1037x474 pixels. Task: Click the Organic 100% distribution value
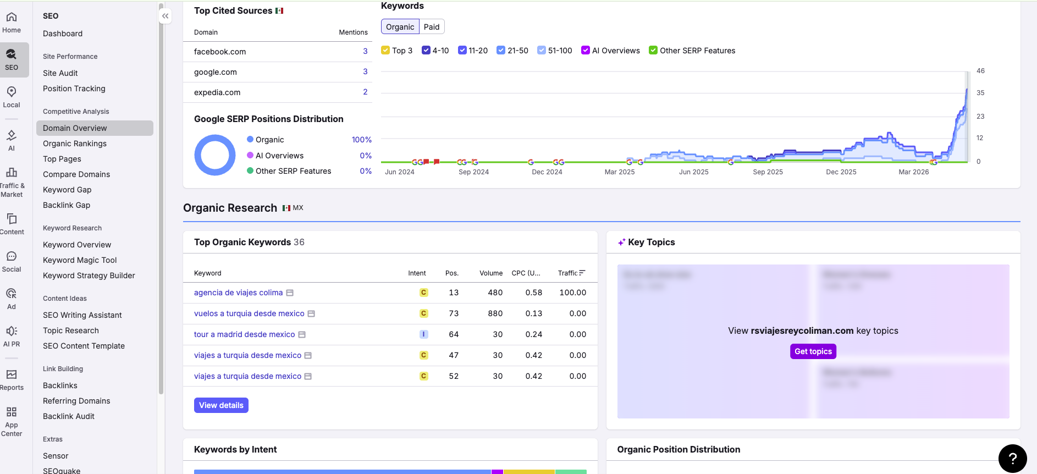pos(362,140)
